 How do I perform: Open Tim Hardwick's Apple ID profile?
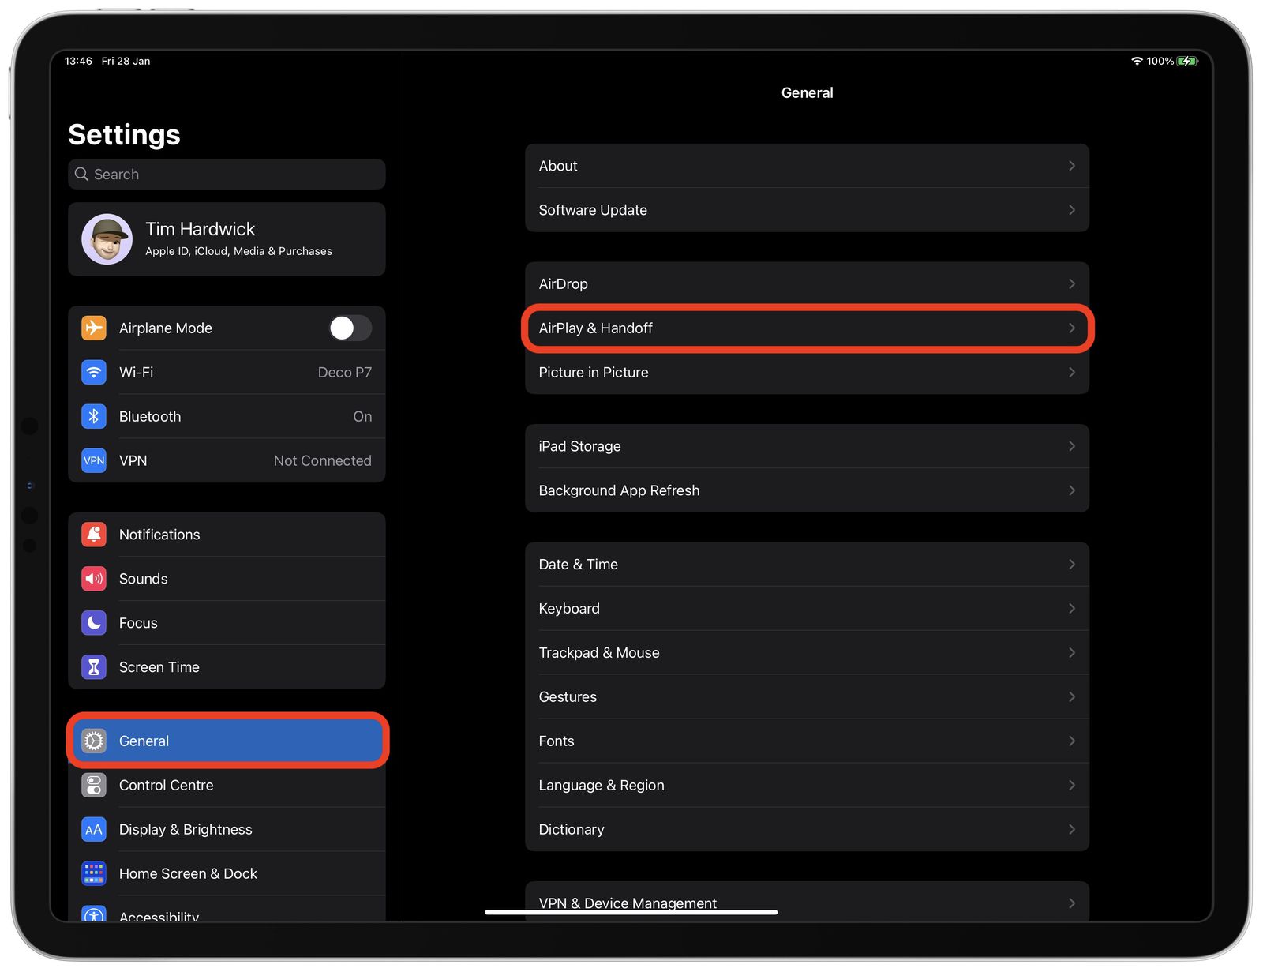pyautogui.click(x=227, y=239)
